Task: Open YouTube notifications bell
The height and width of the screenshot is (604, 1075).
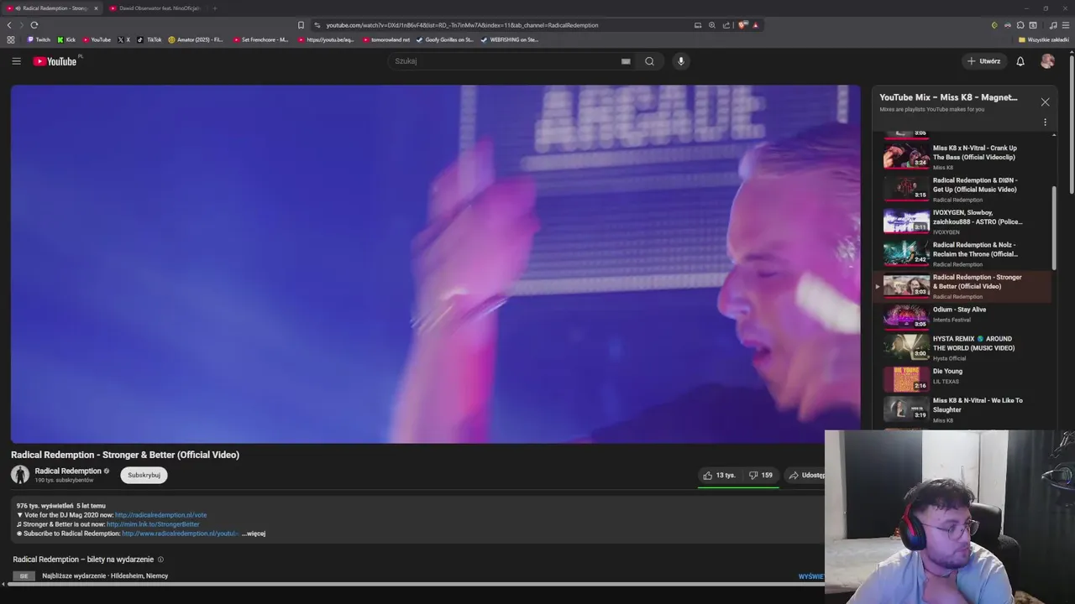Action: 1020,61
